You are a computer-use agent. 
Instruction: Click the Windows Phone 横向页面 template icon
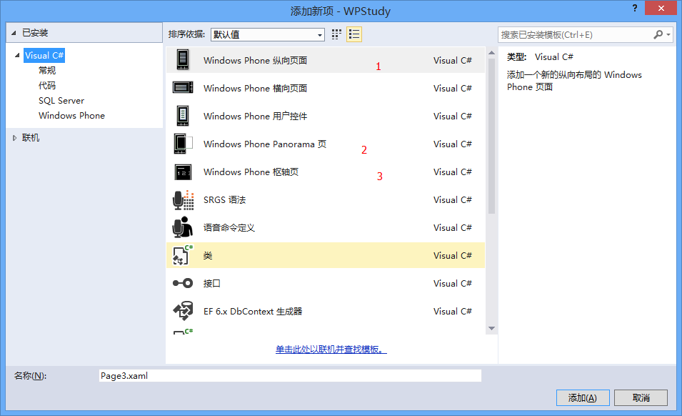coord(183,88)
